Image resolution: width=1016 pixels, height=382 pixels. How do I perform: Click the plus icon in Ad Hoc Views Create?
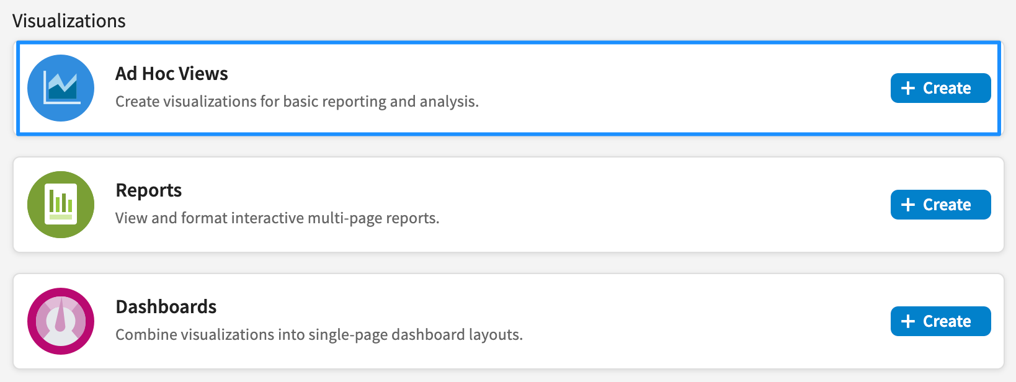(908, 88)
